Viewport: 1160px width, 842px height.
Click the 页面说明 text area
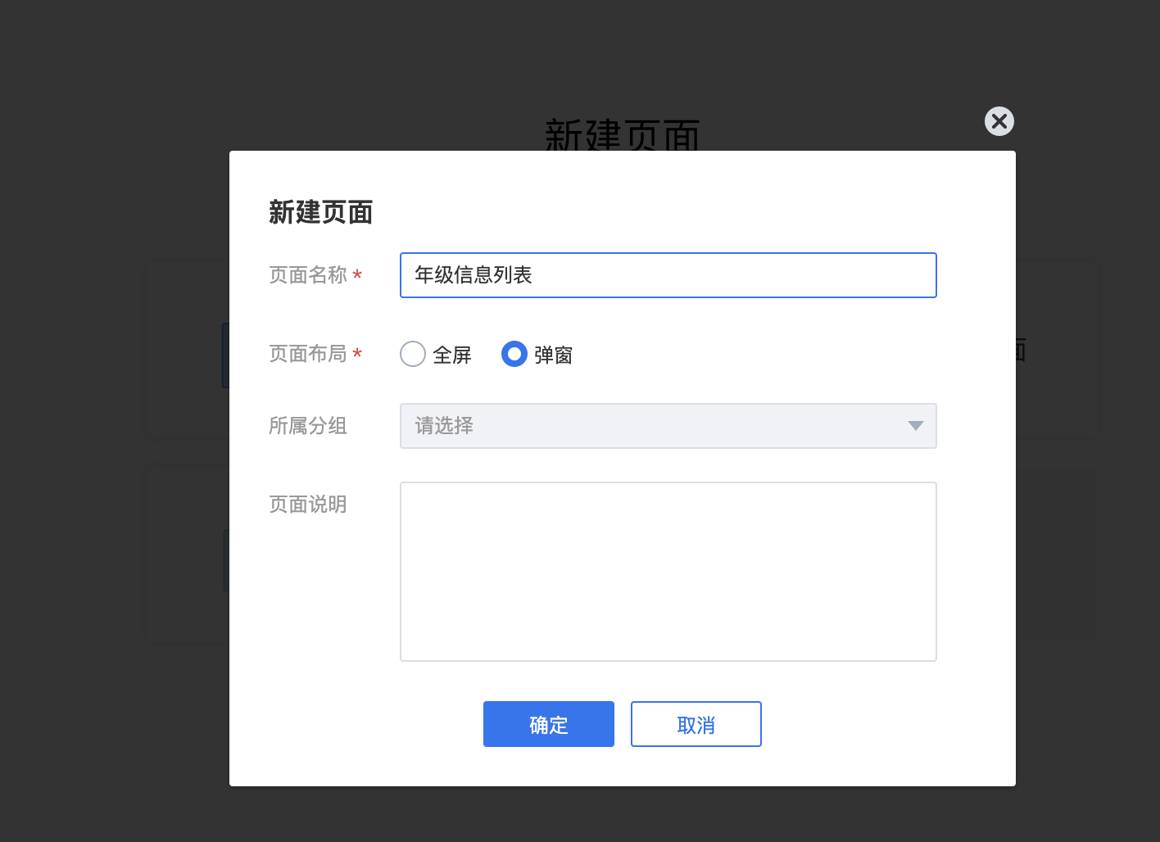coord(668,572)
